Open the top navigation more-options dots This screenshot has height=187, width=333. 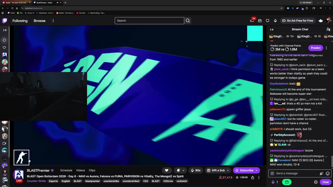pos(53,21)
